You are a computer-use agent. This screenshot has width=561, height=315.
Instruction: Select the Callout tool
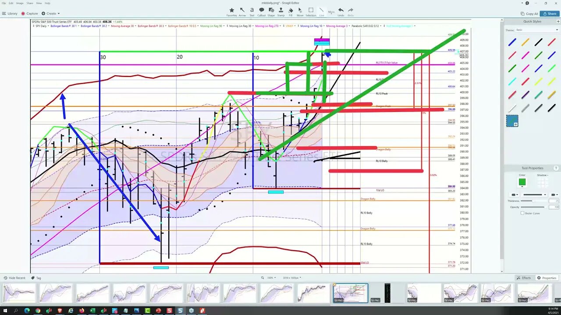coord(262,12)
